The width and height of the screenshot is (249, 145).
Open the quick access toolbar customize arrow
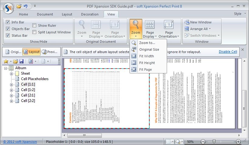(35, 6)
